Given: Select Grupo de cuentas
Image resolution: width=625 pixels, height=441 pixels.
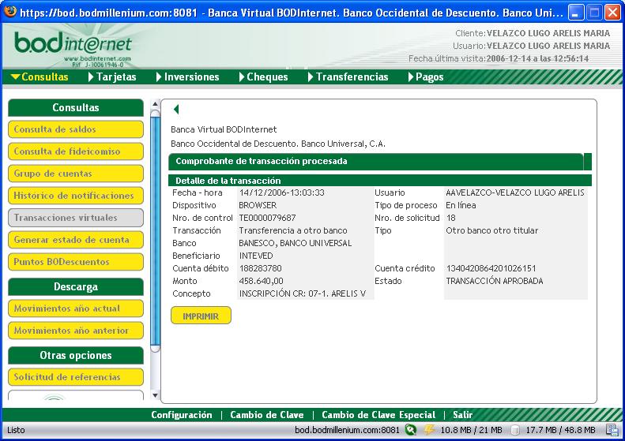Looking at the screenshot, I should (76, 174).
